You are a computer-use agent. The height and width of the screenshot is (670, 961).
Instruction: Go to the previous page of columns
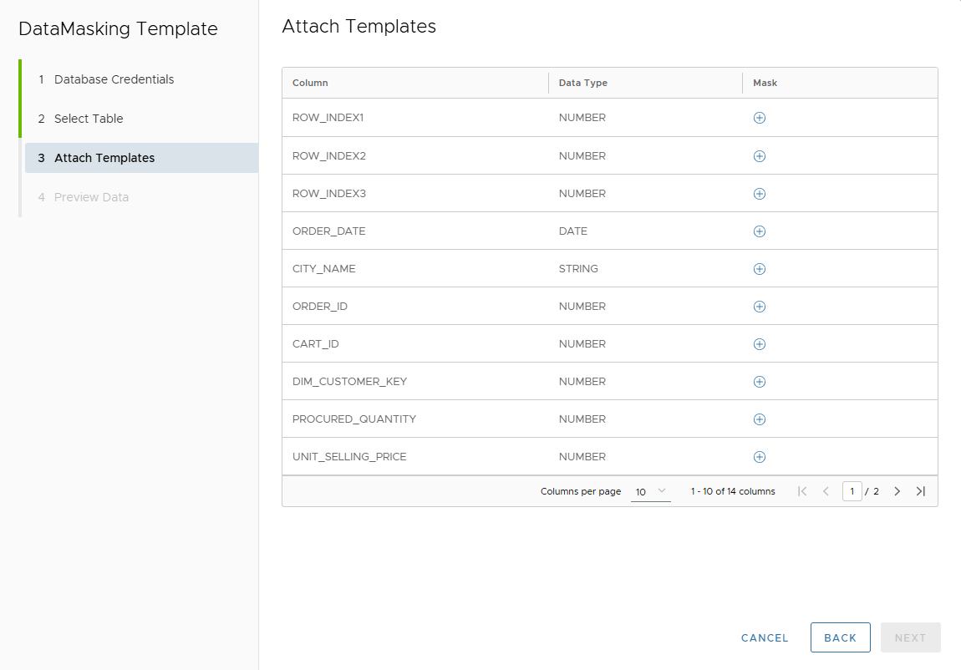coord(826,491)
